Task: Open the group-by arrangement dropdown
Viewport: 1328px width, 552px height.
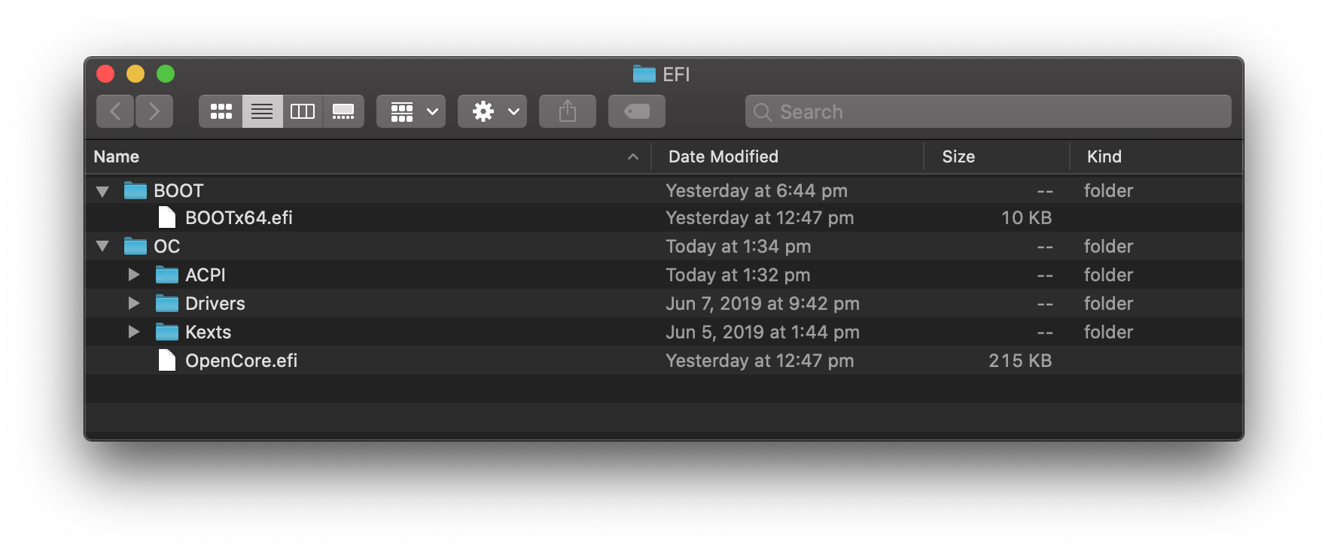Action: pyautogui.click(x=411, y=111)
